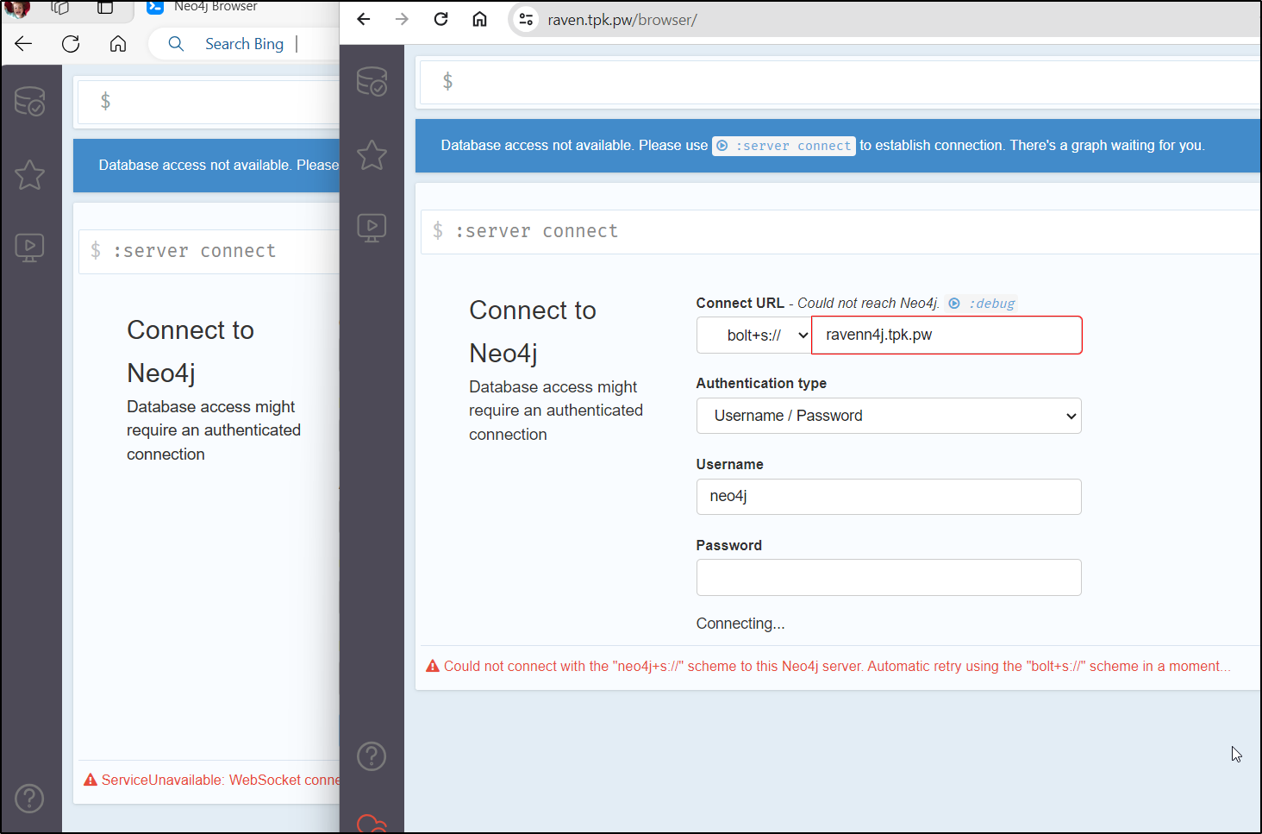
Task: Open favorites star in left window sidebar
Action: pyautogui.click(x=29, y=175)
